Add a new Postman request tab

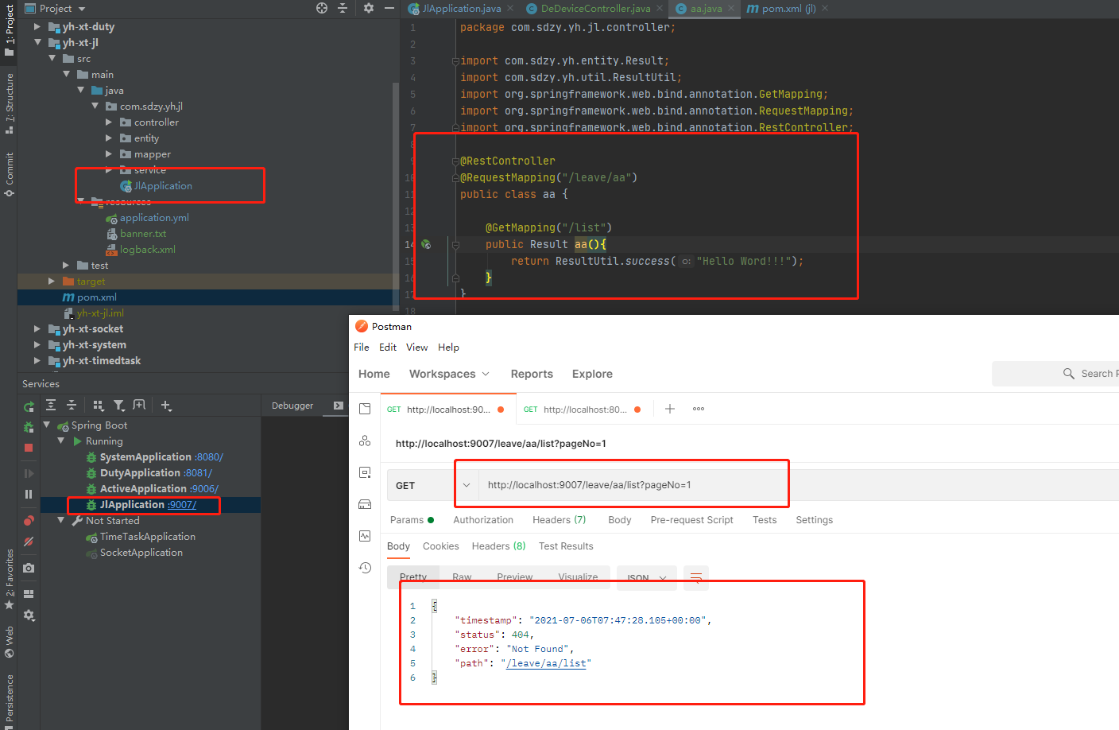670,409
